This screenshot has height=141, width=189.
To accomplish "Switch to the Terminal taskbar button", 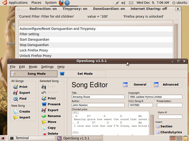I will pos(32,138).
